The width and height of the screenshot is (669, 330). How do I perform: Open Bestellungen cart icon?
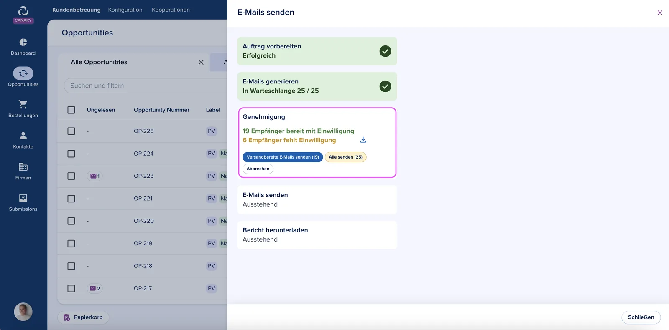coord(23,104)
